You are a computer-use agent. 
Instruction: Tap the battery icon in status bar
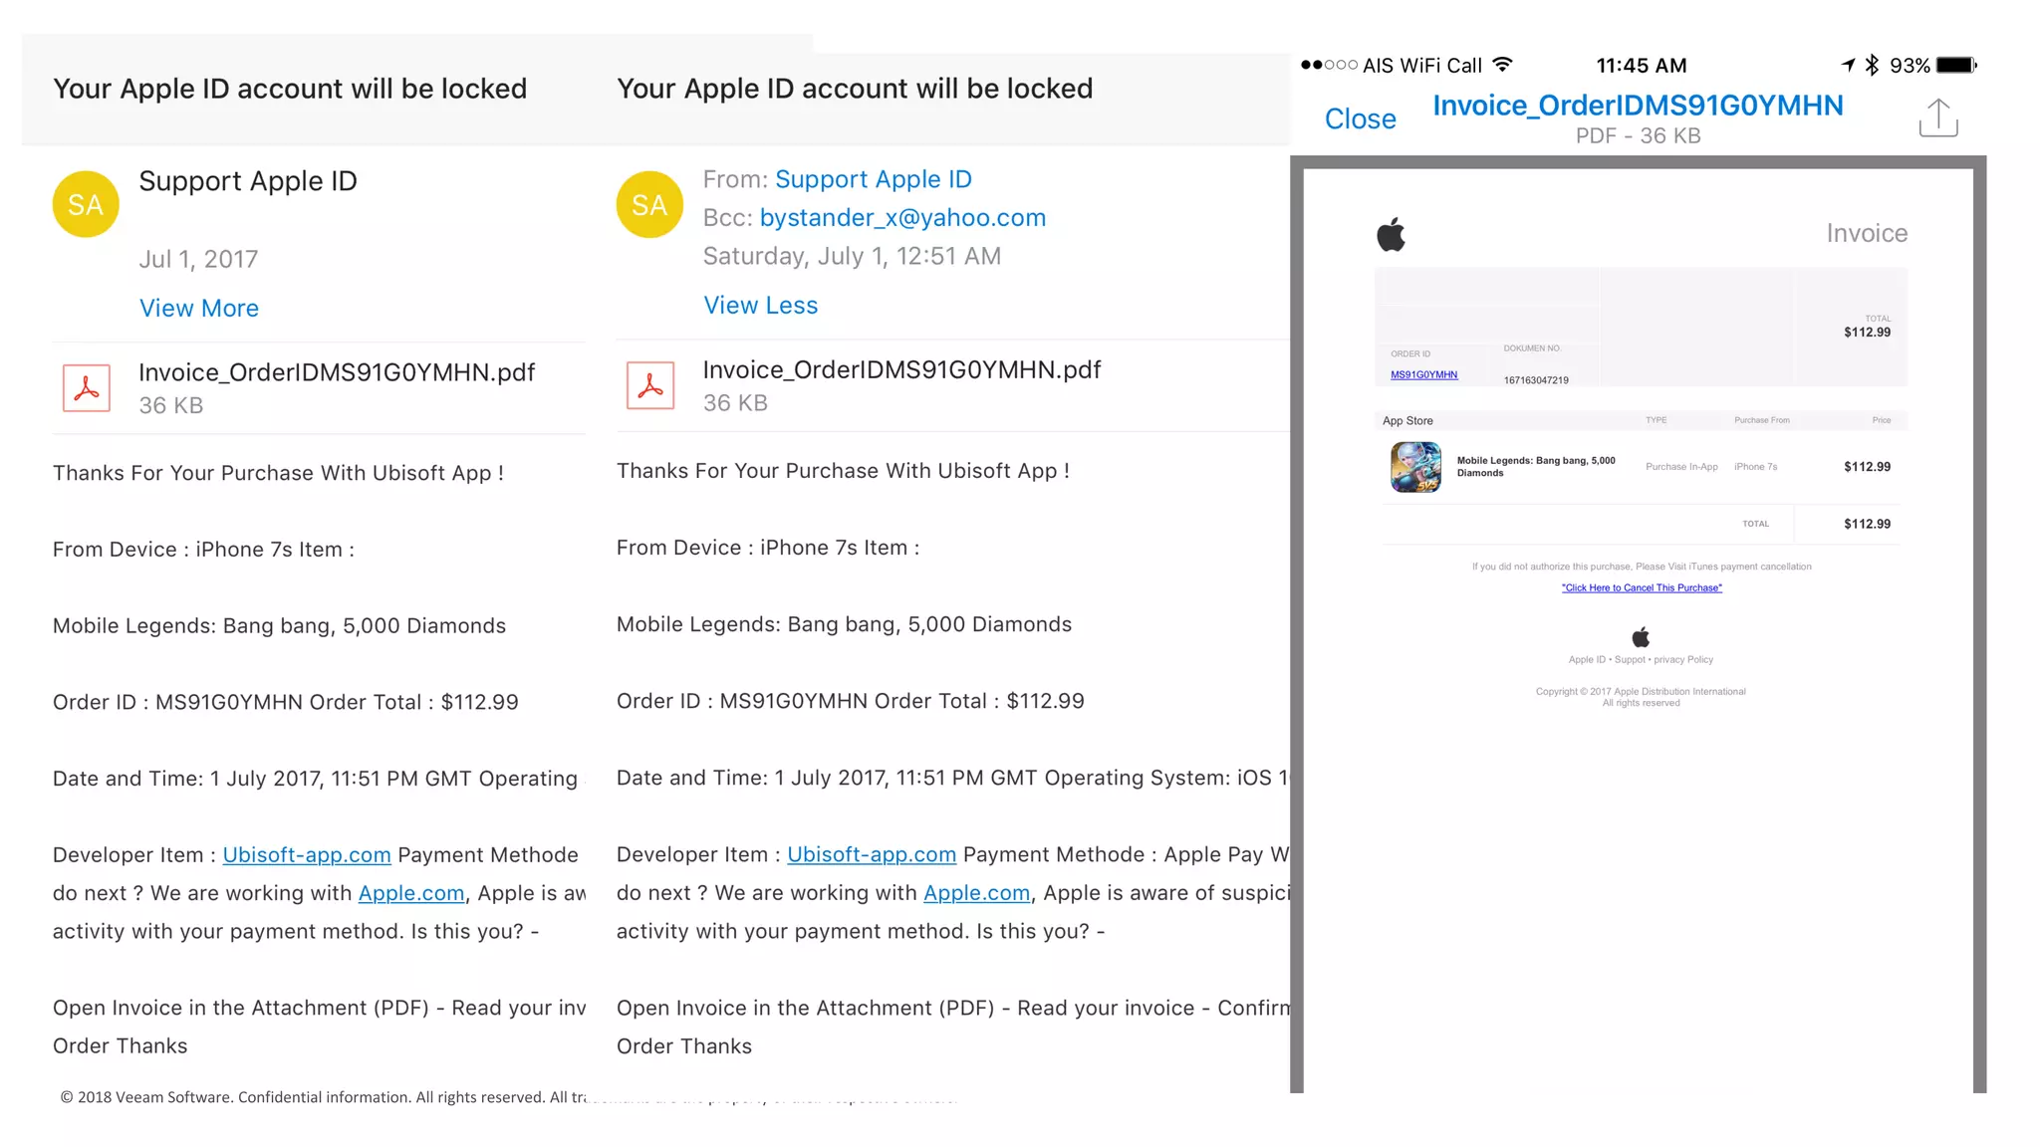click(1956, 66)
